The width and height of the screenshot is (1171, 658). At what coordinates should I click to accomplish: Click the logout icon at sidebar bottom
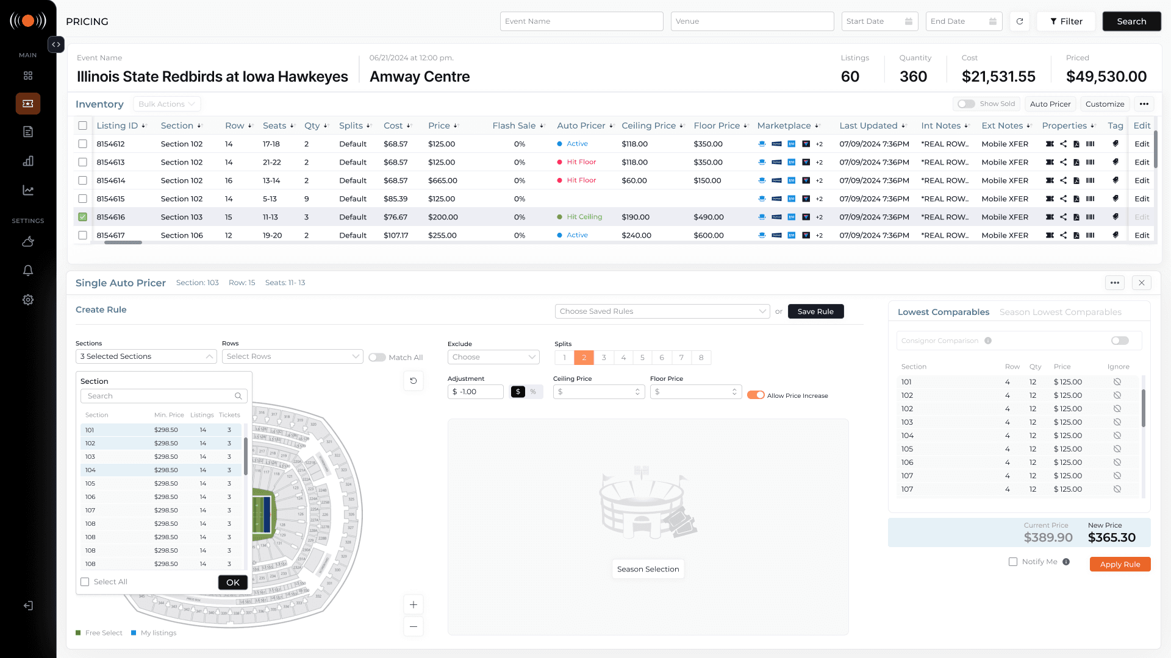pos(28,606)
